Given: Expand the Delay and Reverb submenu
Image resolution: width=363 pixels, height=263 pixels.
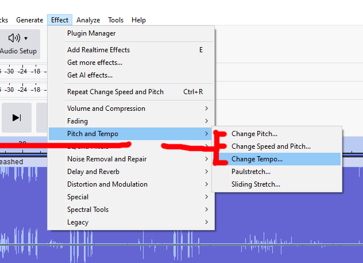Looking at the screenshot, I should coord(93,172).
